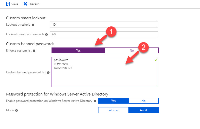
Task: Click the Save button label
Action: (x=15, y=4)
